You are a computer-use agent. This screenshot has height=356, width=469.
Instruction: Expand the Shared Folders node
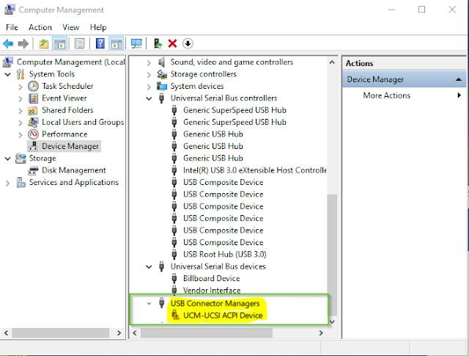click(21, 111)
